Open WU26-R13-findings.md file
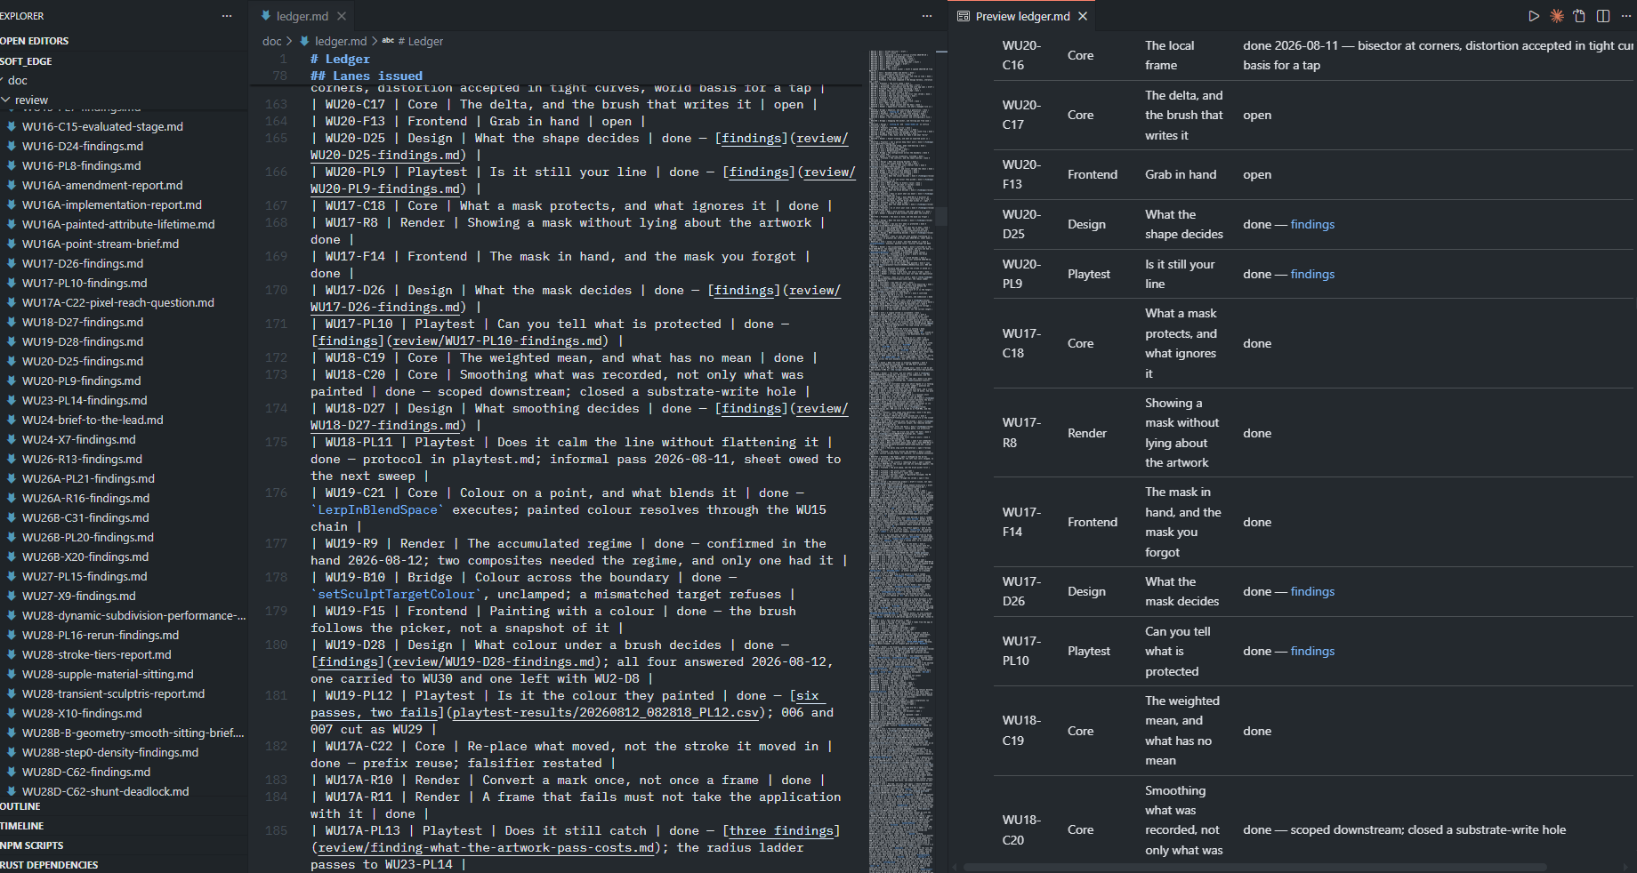Image resolution: width=1637 pixels, height=873 pixels. (82, 459)
